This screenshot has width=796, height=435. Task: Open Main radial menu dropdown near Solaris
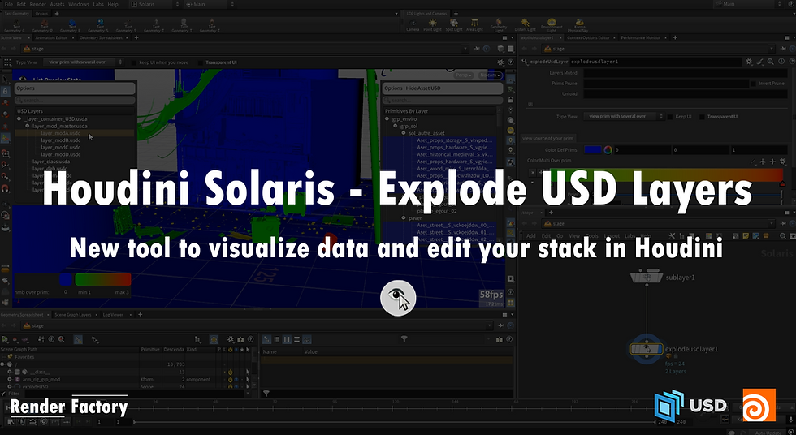point(210,4)
